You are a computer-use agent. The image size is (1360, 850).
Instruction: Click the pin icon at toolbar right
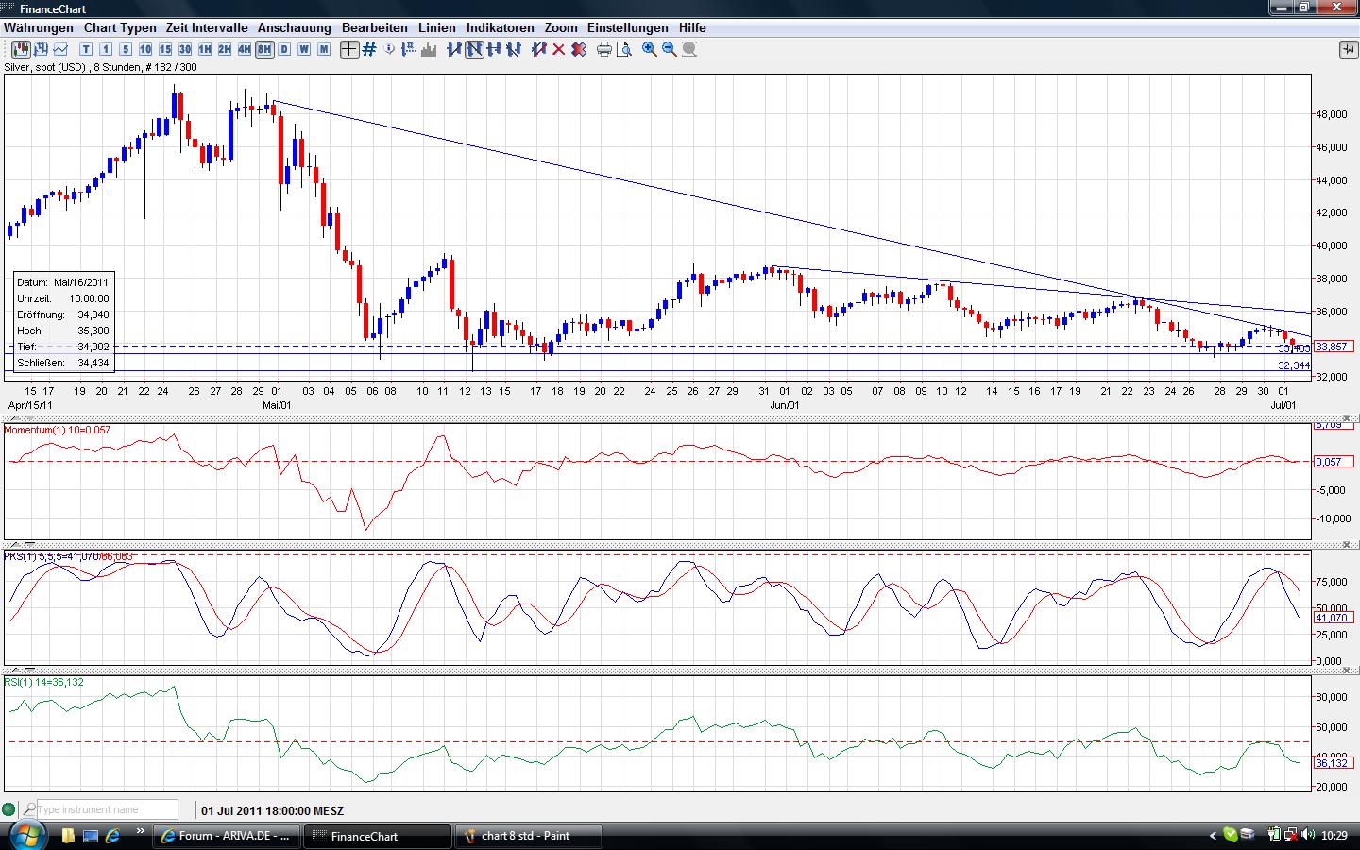pyautogui.click(x=1348, y=49)
